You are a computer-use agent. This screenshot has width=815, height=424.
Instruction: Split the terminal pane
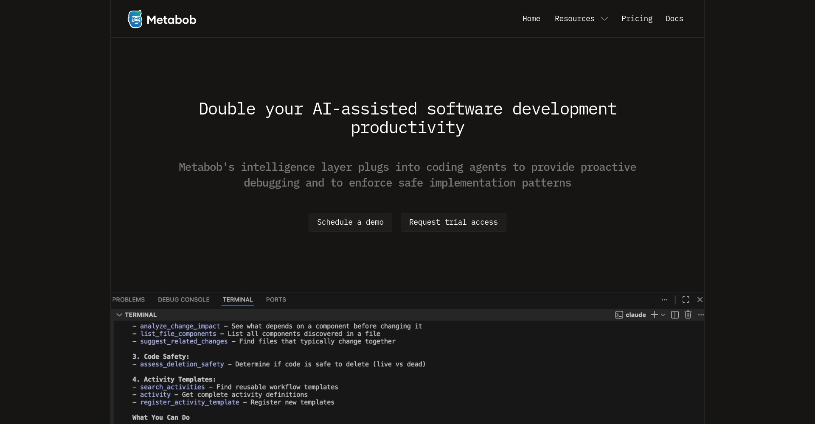(x=675, y=315)
